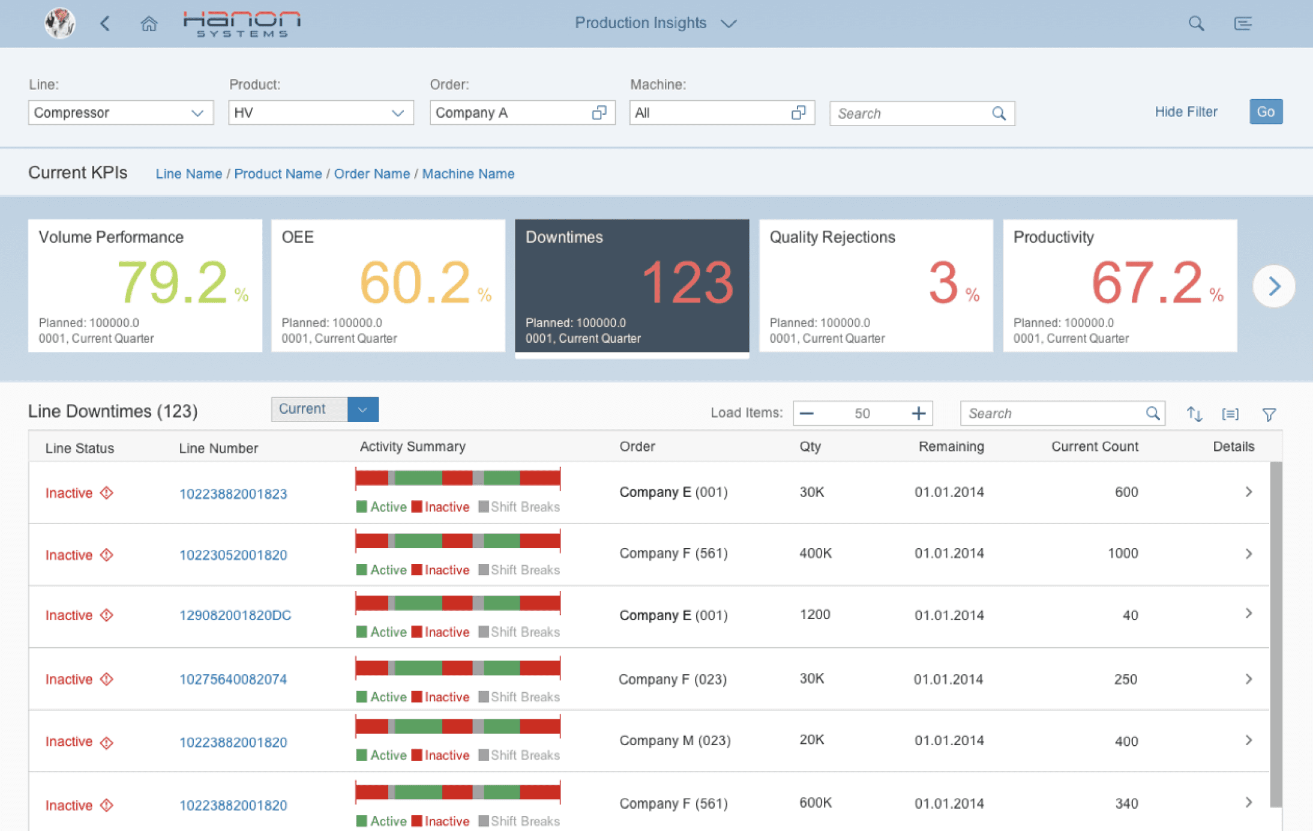
Task: Click the table filter funnel icon
Action: [1269, 414]
